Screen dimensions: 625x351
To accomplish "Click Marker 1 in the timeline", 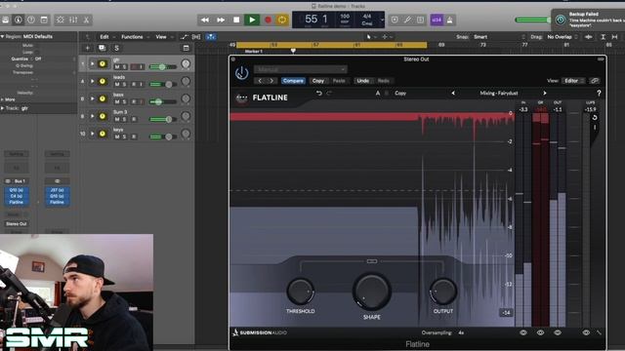I will (x=254, y=52).
